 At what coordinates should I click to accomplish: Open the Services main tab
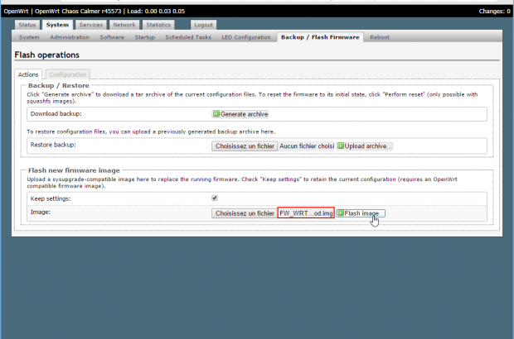pos(91,26)
